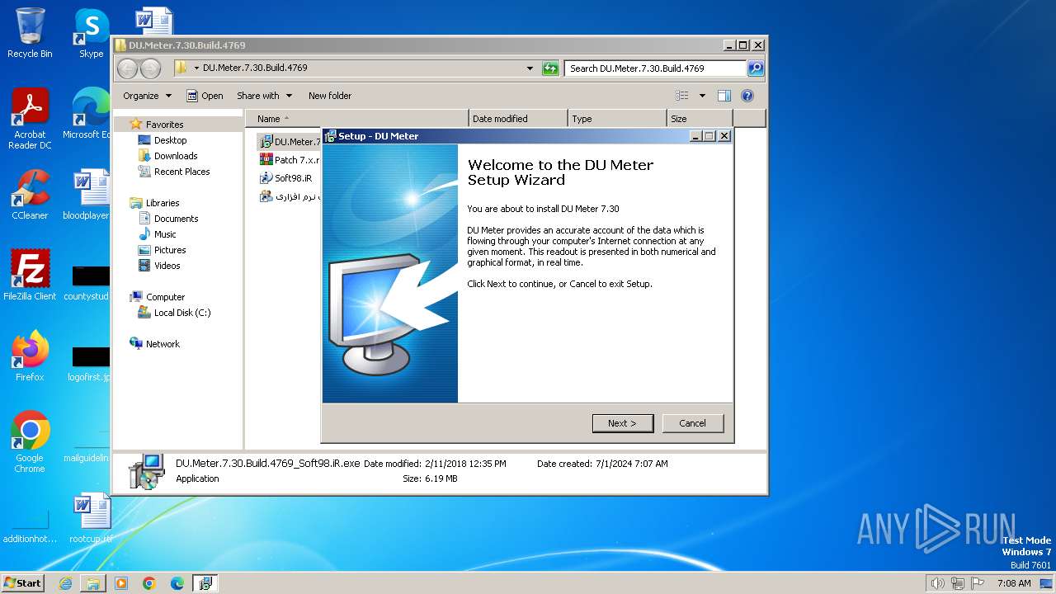
Task: Change view icon in Explorer toolbar
Action: coord(682,96)
